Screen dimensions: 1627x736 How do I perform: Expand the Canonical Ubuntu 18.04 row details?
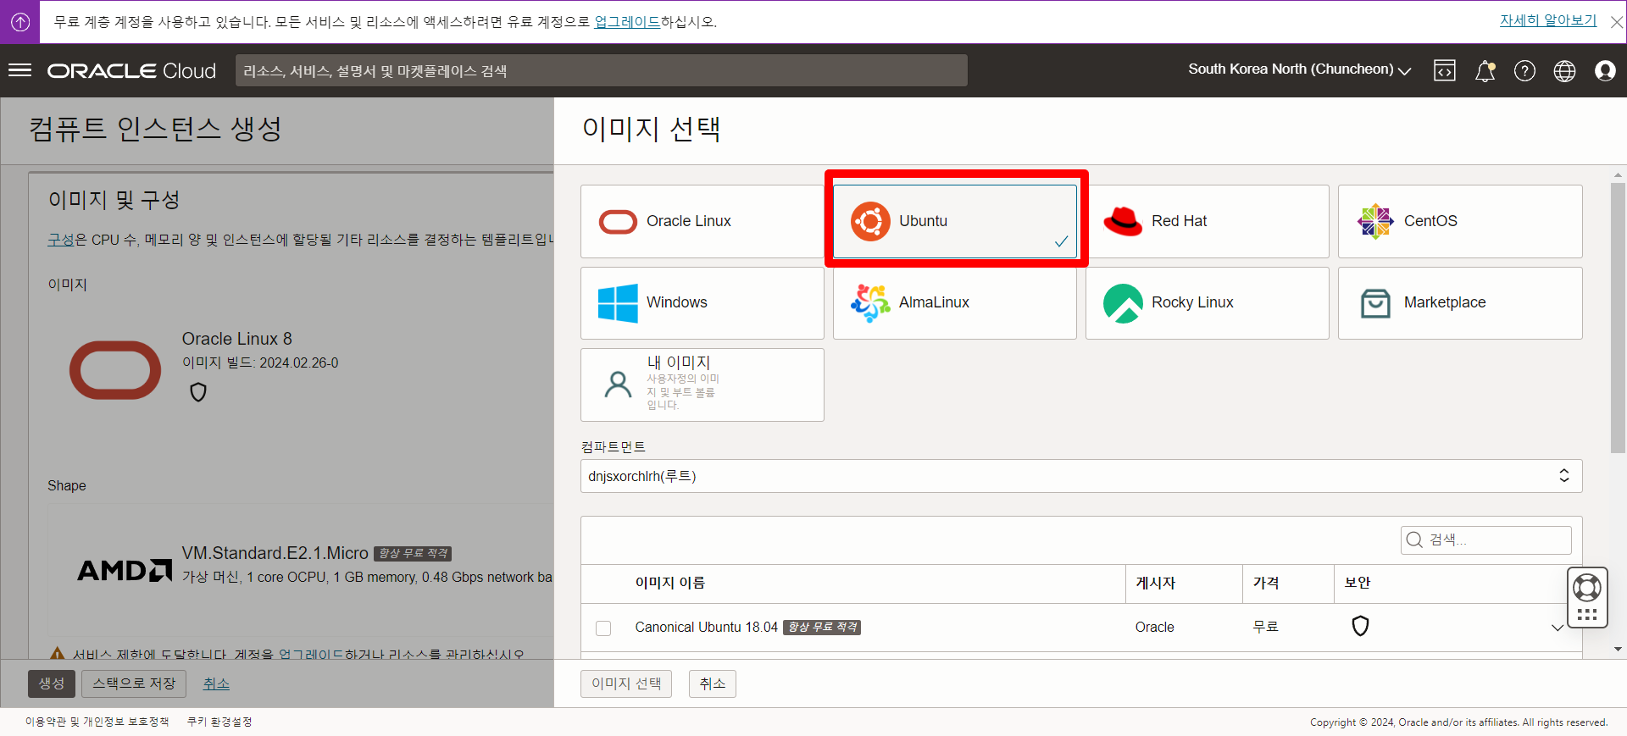pos(1557,628)
